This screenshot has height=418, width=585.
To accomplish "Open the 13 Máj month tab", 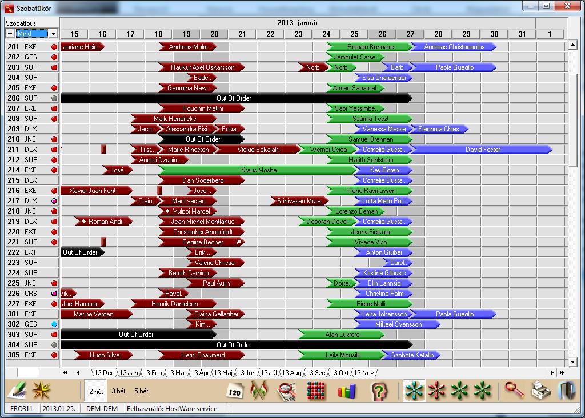I will point(223,373).
